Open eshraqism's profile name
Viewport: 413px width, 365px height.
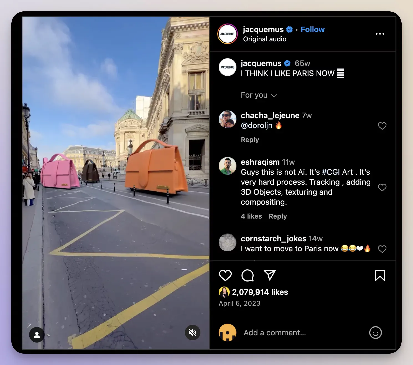[x=260, y=162]
